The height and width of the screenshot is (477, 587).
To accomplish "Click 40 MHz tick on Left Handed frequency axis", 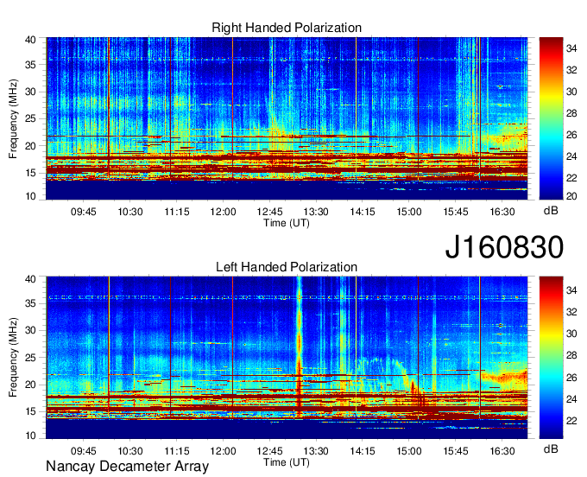I will coord(30,279).
